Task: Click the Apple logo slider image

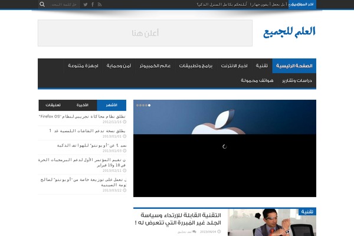Action: (225, 117)
